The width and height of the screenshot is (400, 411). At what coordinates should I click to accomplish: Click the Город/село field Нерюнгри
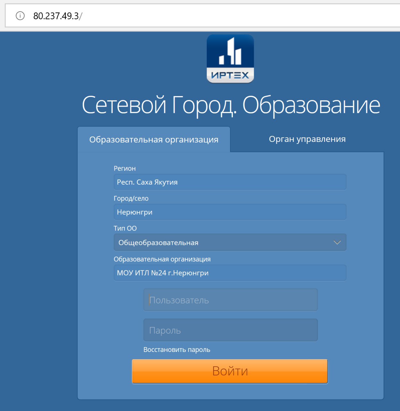pos(230,212)
